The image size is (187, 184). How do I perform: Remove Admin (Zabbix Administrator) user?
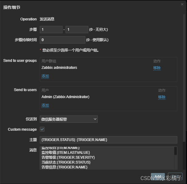(x=162, y=97)
